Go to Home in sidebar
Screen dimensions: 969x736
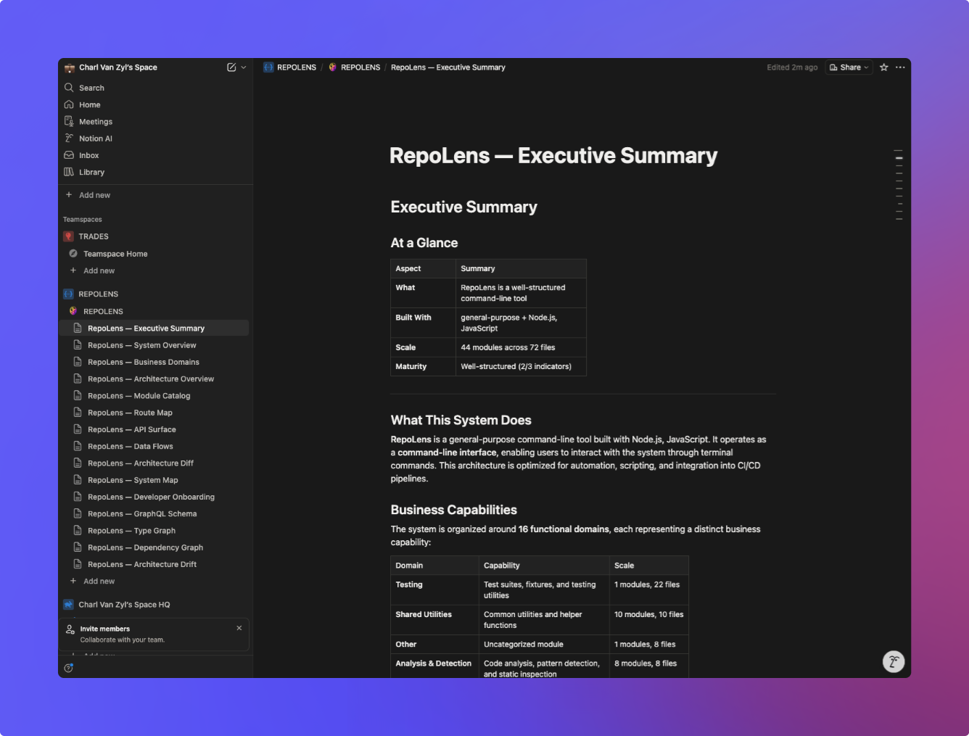[x=155, y=104]
